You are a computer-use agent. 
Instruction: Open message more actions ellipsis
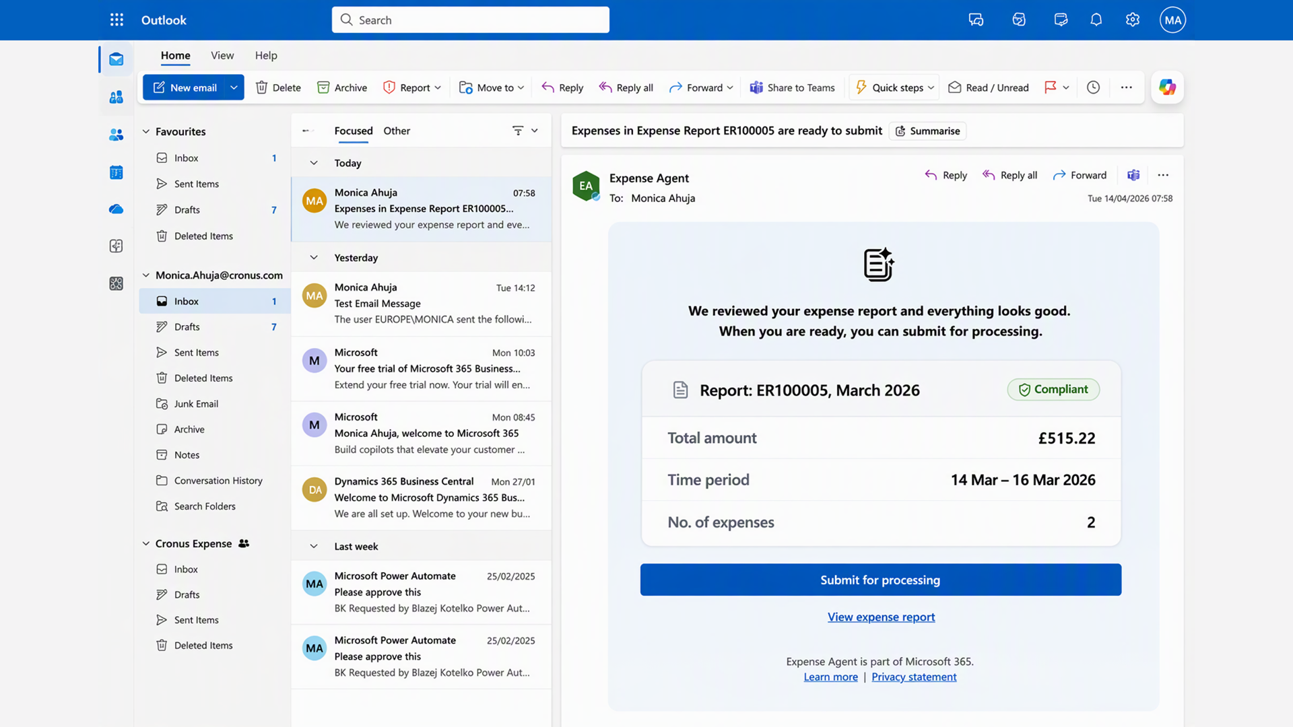click(1163, 175)
